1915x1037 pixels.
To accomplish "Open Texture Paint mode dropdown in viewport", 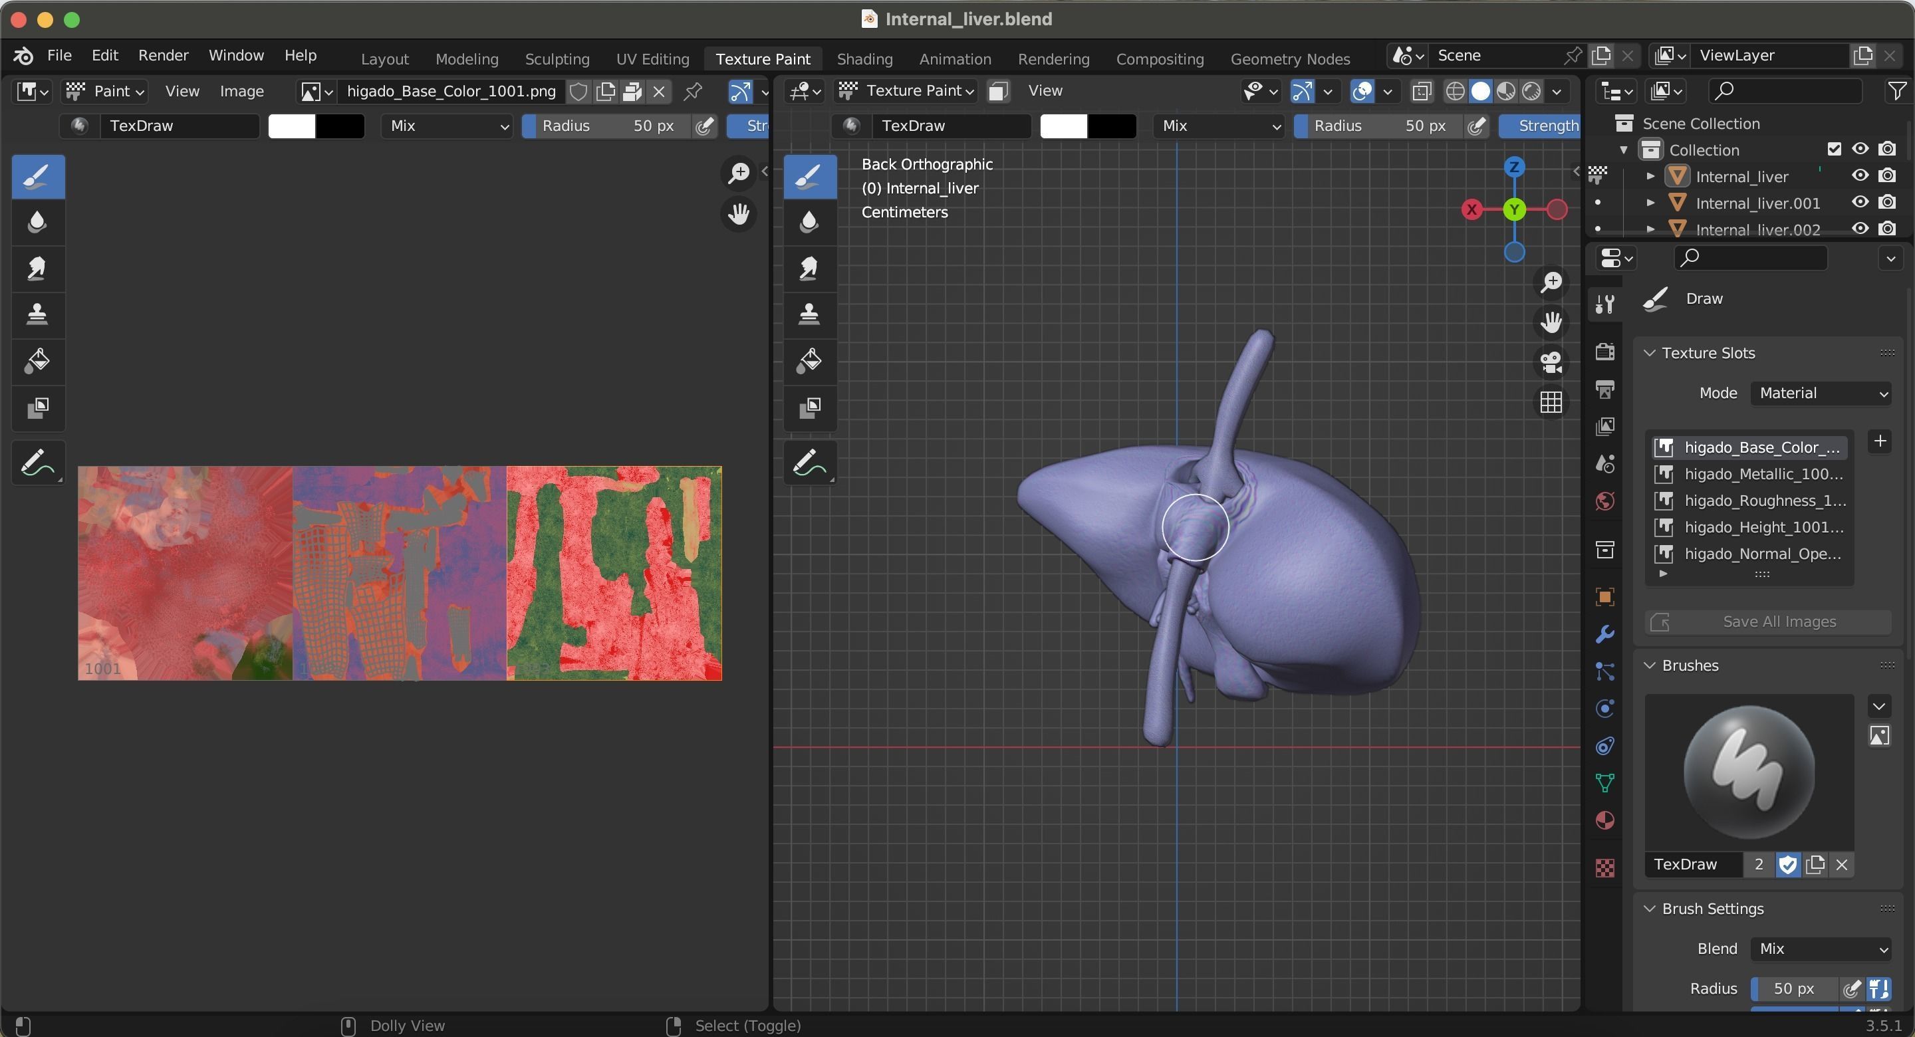I will [906, 90].
